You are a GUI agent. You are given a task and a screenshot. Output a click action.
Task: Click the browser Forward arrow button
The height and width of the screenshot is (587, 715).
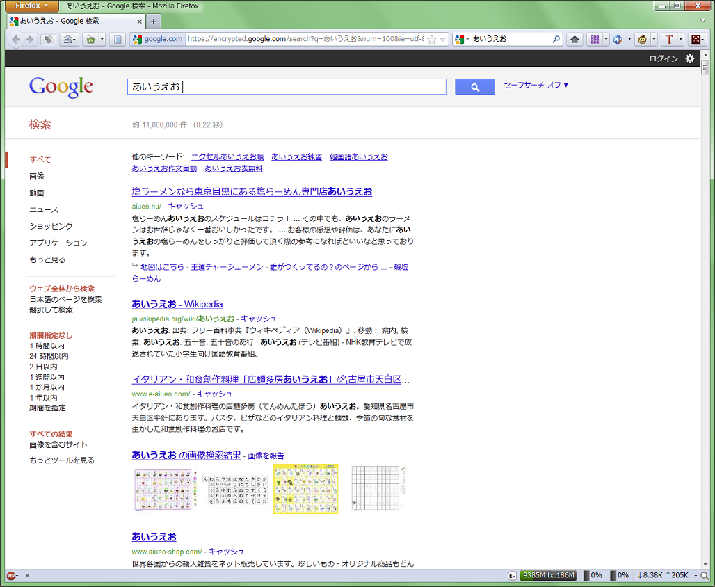coord(30,40)
